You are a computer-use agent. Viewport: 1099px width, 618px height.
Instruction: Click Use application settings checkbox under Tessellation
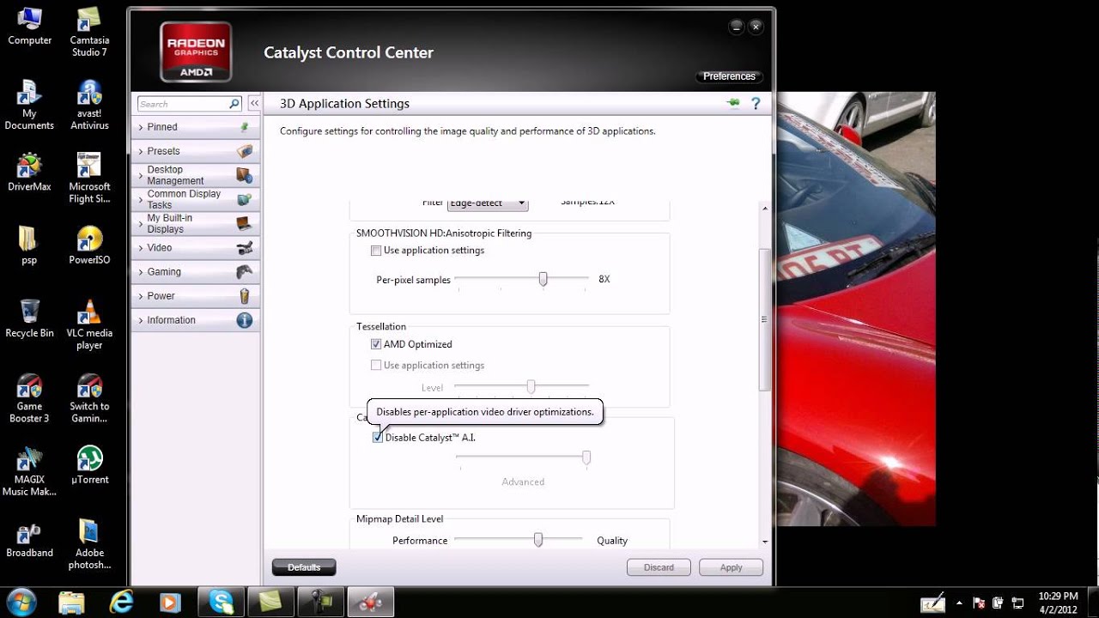[376, 365]
